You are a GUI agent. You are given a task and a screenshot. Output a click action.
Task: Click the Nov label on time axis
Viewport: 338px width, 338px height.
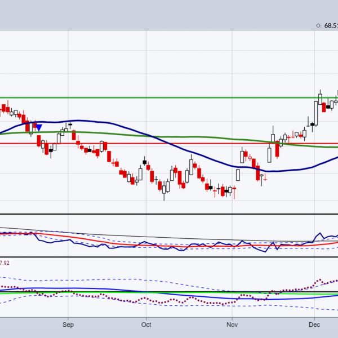232,324
